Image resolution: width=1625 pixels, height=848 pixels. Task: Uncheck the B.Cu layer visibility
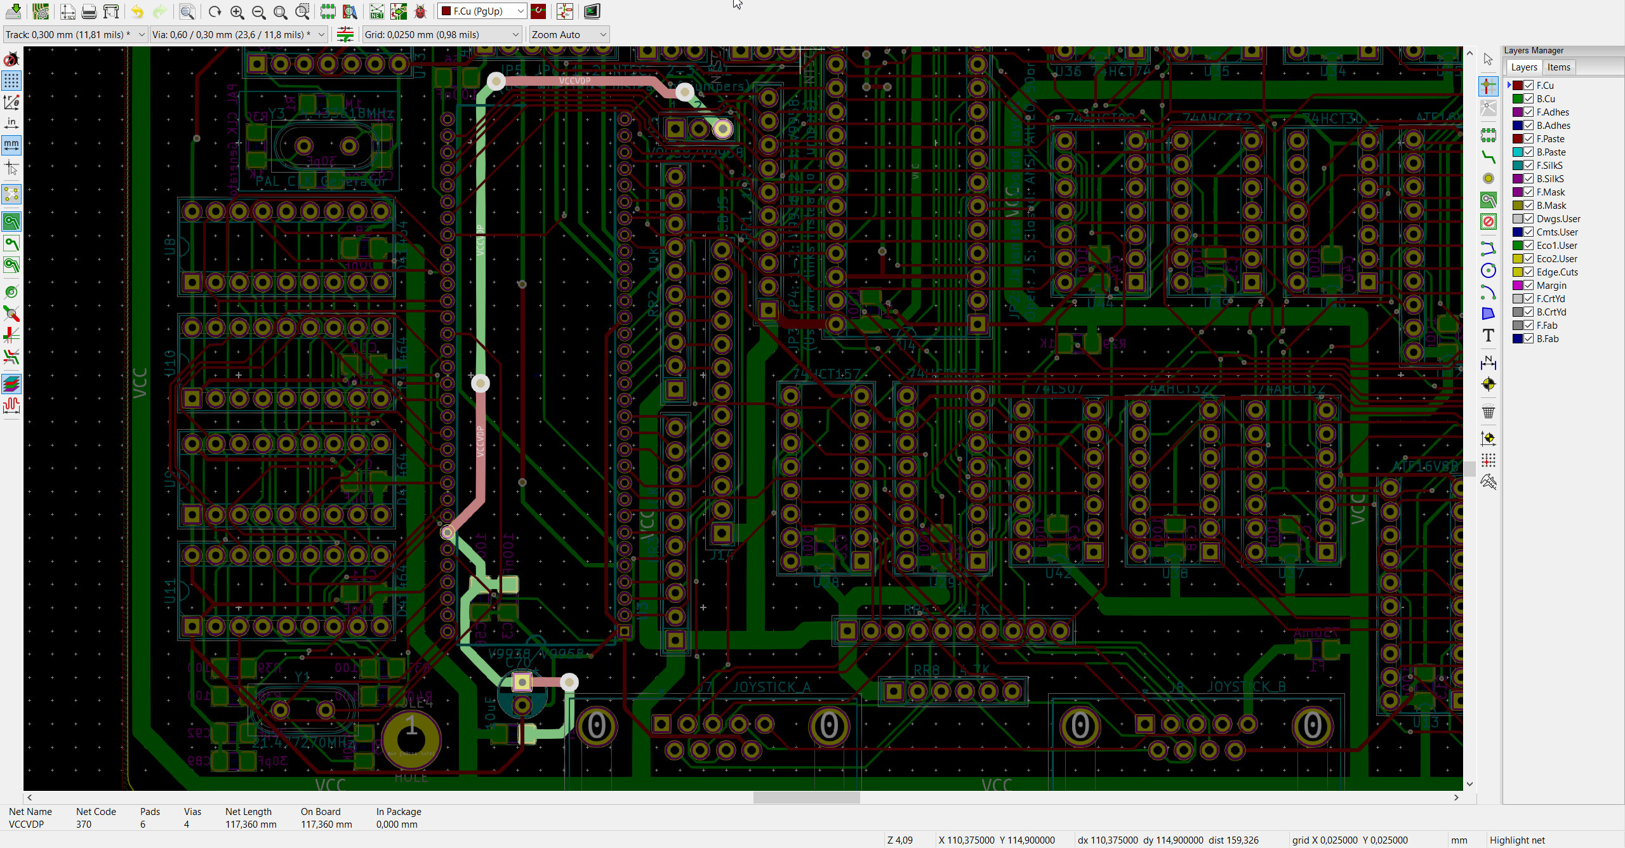[1529, 98]
